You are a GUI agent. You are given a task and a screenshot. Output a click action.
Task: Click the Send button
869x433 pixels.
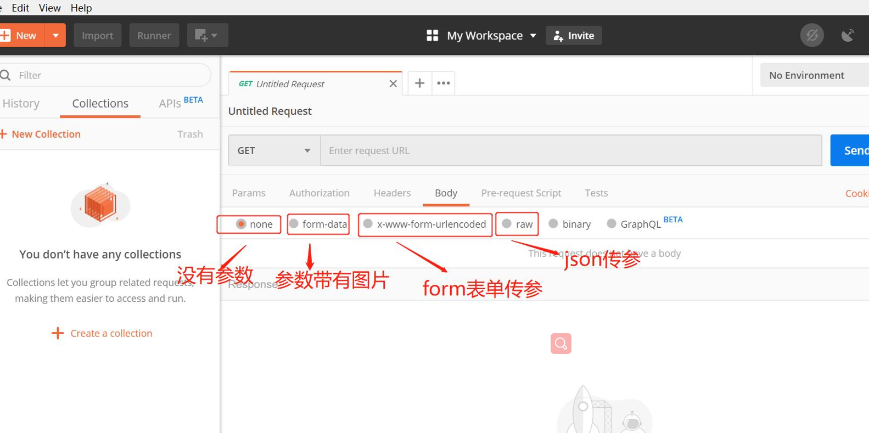click(x=850, y=150)
